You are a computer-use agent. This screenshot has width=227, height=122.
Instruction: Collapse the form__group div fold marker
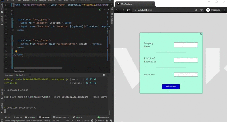coord(13,19)
